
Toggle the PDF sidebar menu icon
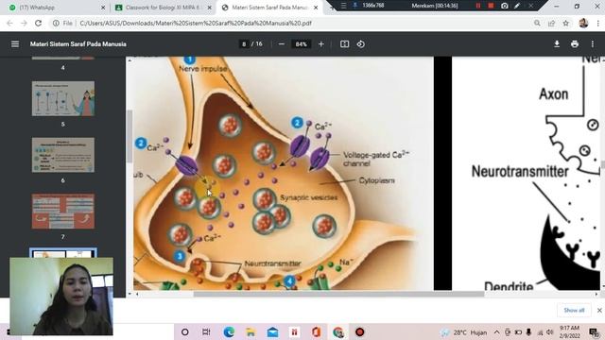[15, 44]
